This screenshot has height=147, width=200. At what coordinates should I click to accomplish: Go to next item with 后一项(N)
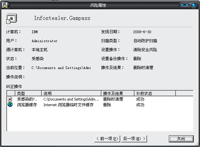pos(134,139)
